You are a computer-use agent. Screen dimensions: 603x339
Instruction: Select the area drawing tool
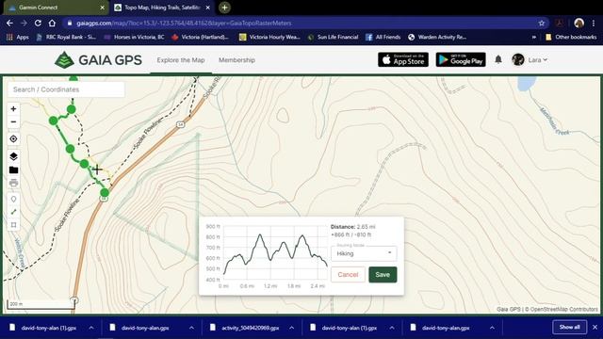point(13,225)
